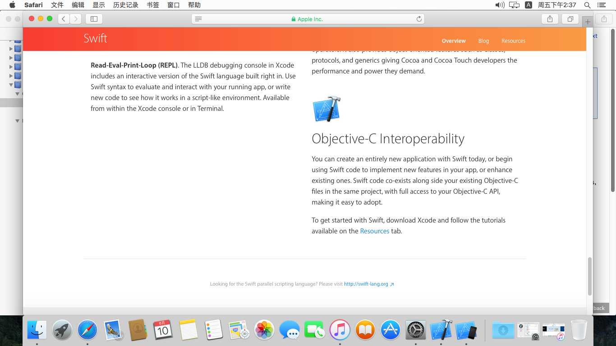Open System Preferences gear in Dock
Image resolution: width=616 pixels, height=346 pixels.
tap(416, 330)
